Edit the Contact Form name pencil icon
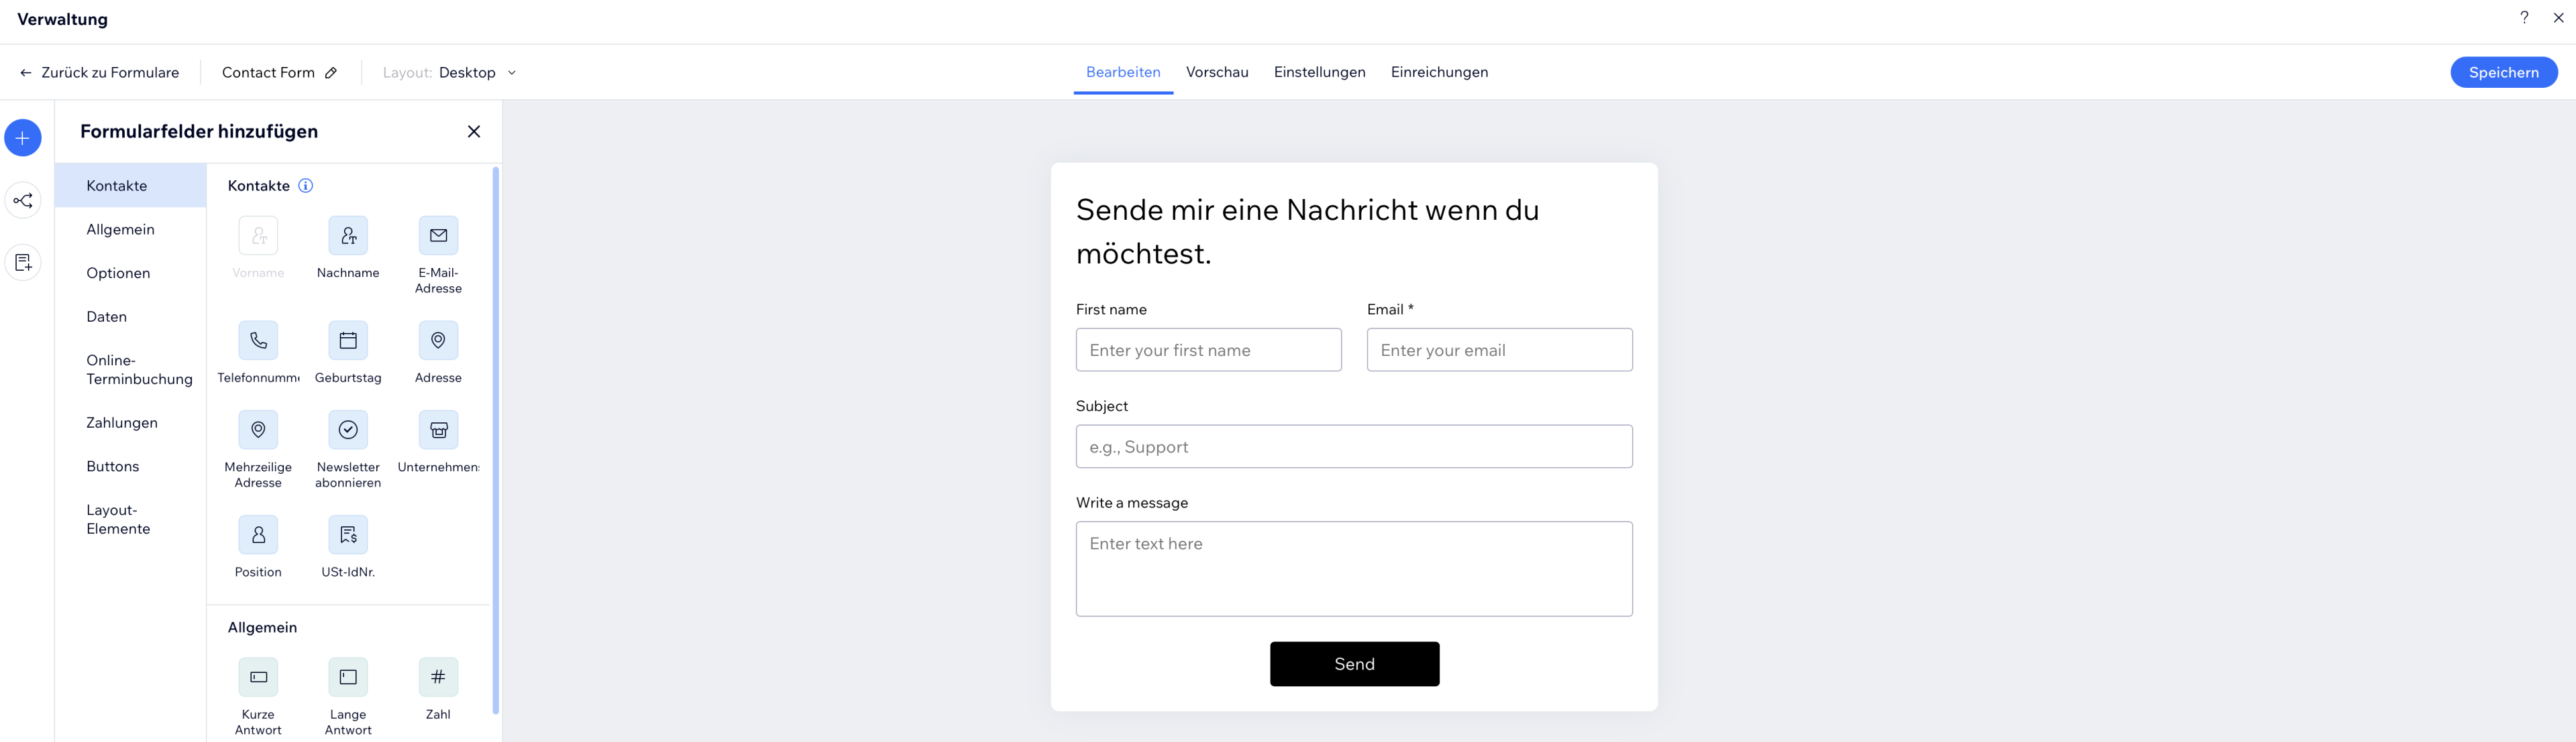 click(331, 73)
